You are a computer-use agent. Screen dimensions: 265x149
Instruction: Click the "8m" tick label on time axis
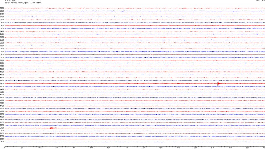[74, 148]
